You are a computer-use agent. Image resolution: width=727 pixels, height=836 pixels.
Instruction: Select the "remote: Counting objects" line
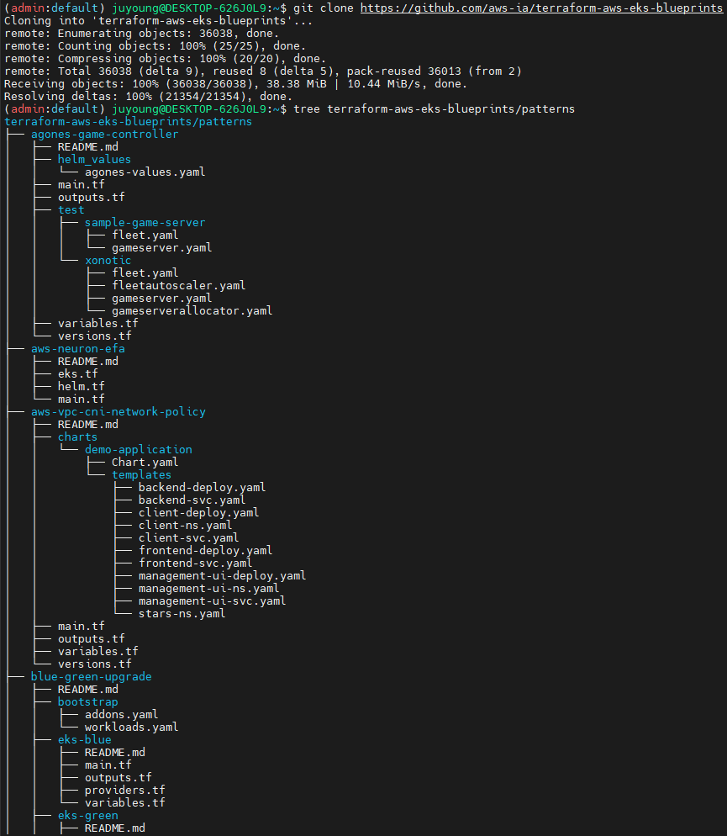(x=155, y=46)
